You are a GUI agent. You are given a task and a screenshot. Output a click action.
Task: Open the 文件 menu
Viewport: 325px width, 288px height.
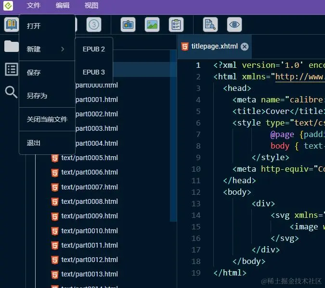tap(34, 5)
